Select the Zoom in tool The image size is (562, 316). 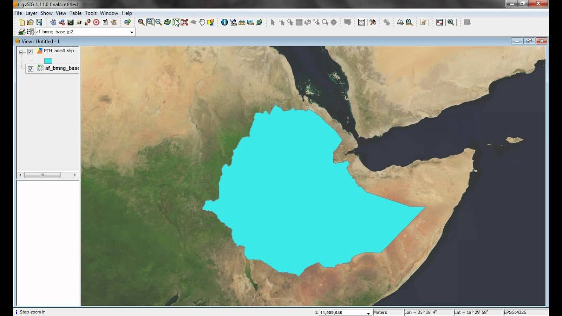coord(150,22)
